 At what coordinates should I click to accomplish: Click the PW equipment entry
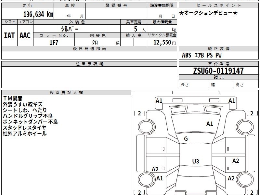point(218,55)
